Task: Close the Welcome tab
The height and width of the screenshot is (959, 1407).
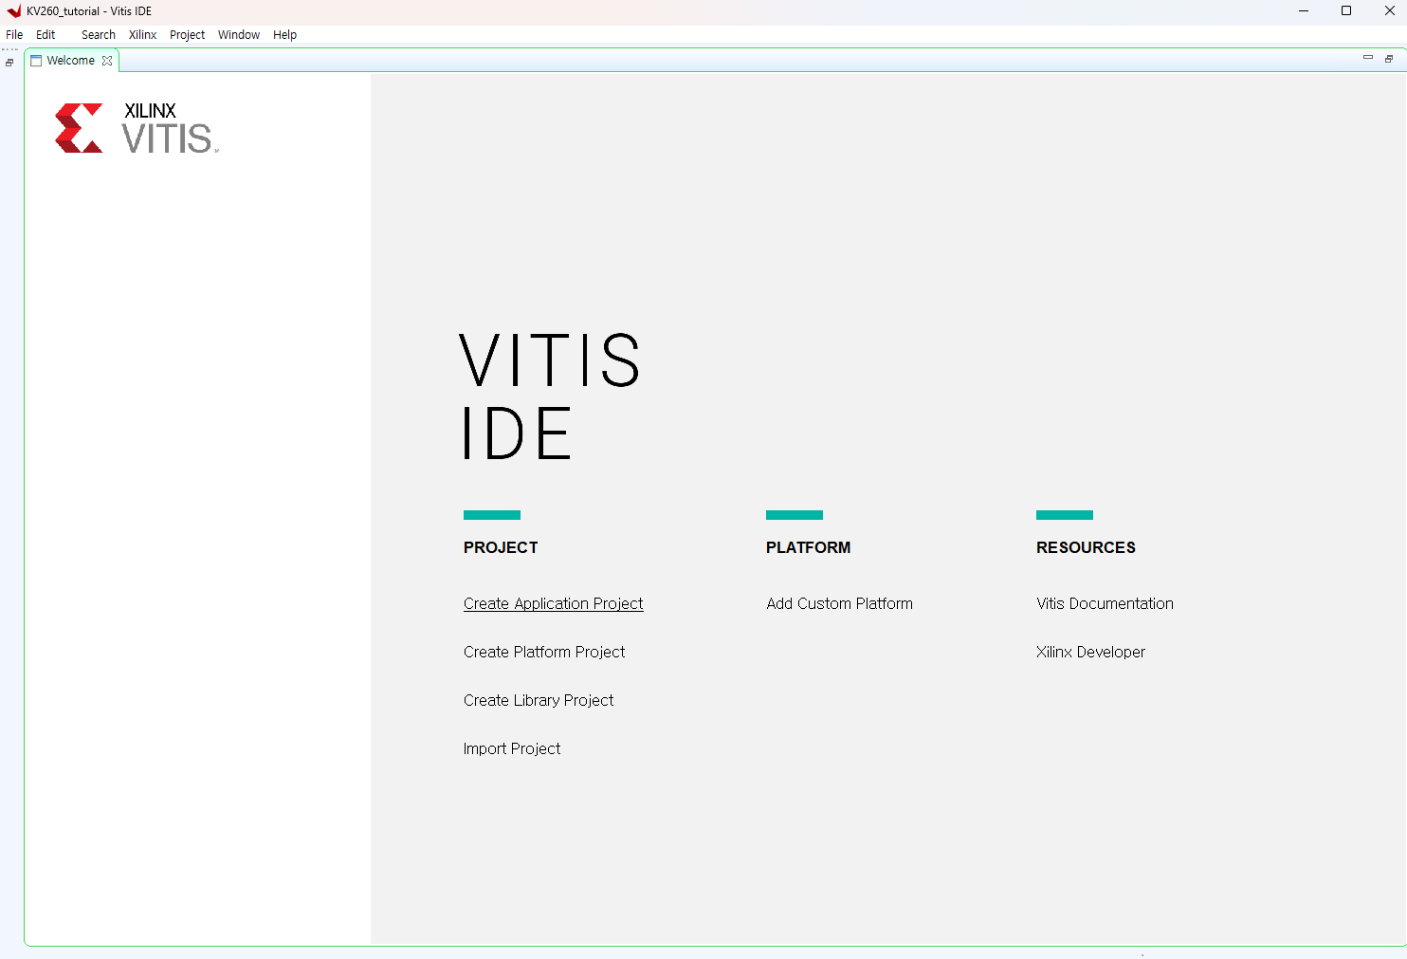Action: click(x=107, y=61)
